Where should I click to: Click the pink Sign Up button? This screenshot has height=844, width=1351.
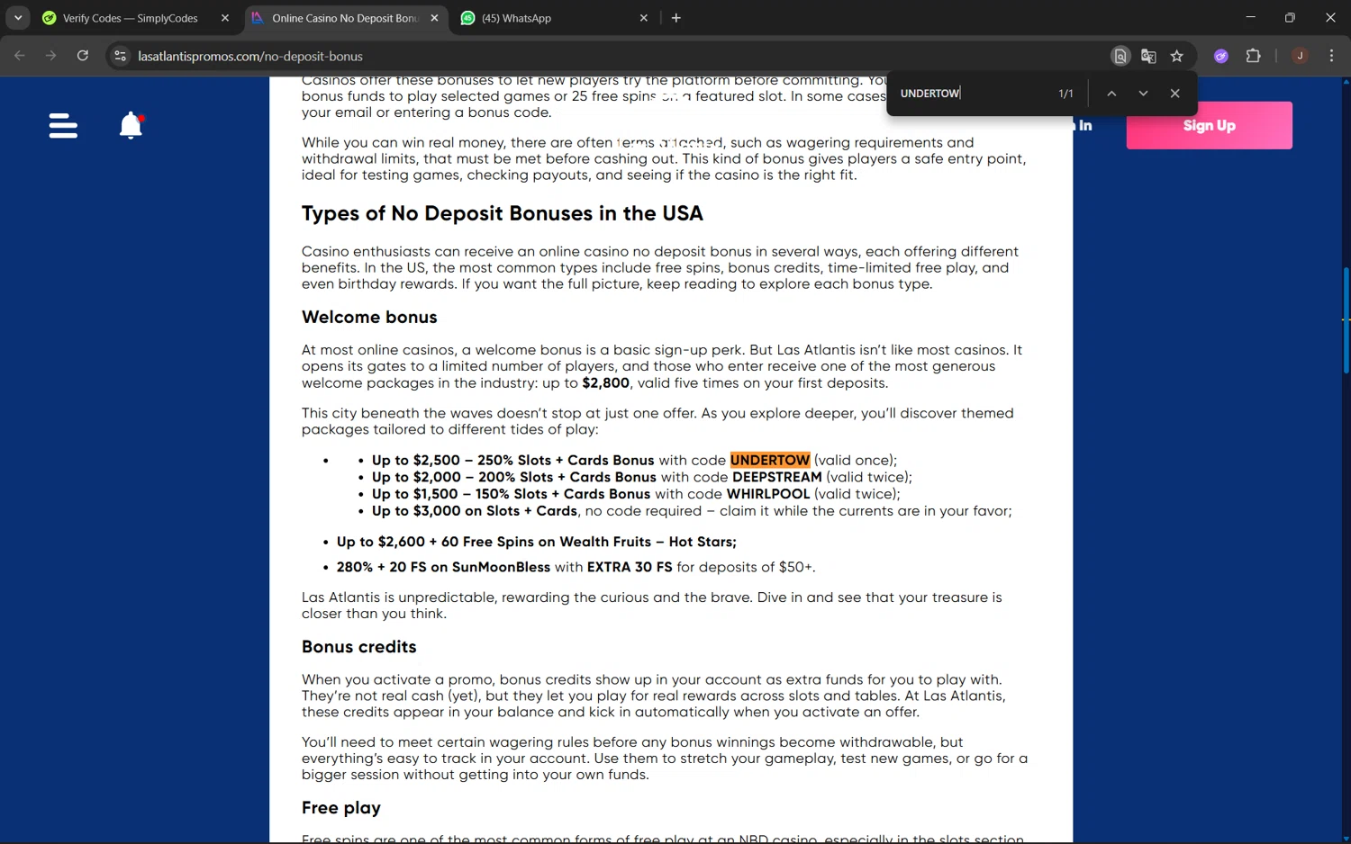click(x=1209, y=125)
